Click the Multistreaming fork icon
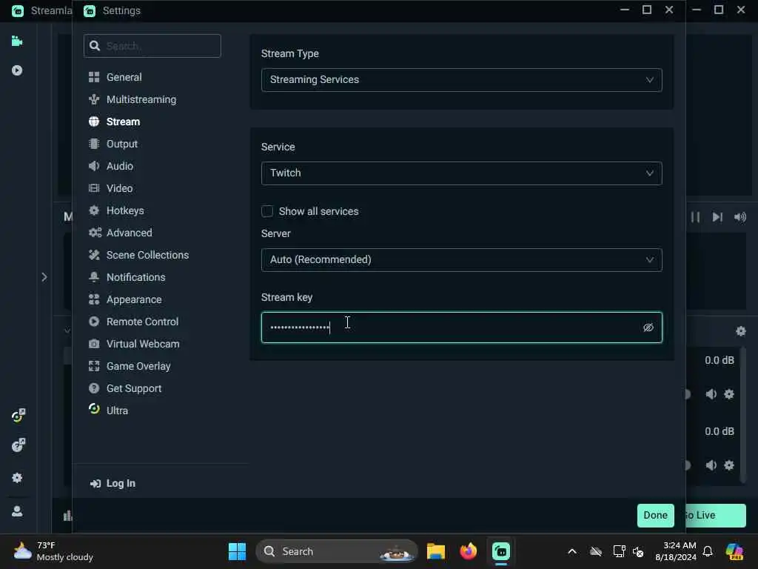The height and width of the screenshot is (569, 758). click(94, 100)
